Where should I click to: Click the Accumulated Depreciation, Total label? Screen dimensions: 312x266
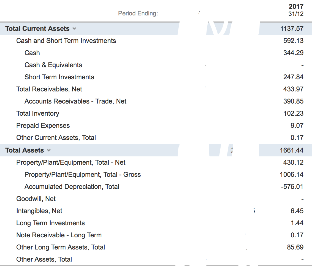pyautogui.click(x=72, y=187)
